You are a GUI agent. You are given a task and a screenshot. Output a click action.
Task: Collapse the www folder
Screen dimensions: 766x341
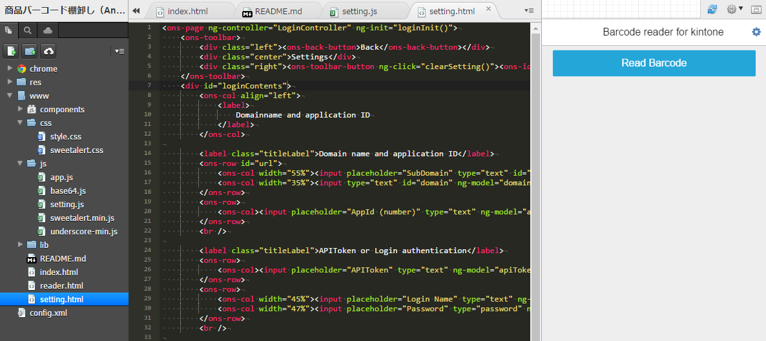coord(10,96)
